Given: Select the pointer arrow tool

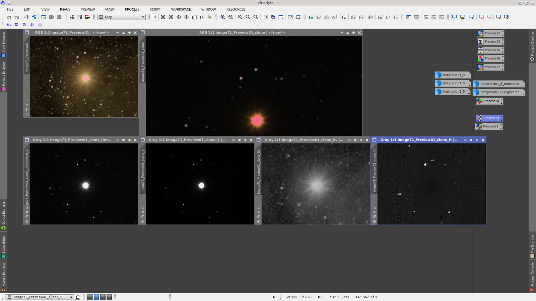Looking at the screenshot, I should pyautogui.click(x=210, y=17).
